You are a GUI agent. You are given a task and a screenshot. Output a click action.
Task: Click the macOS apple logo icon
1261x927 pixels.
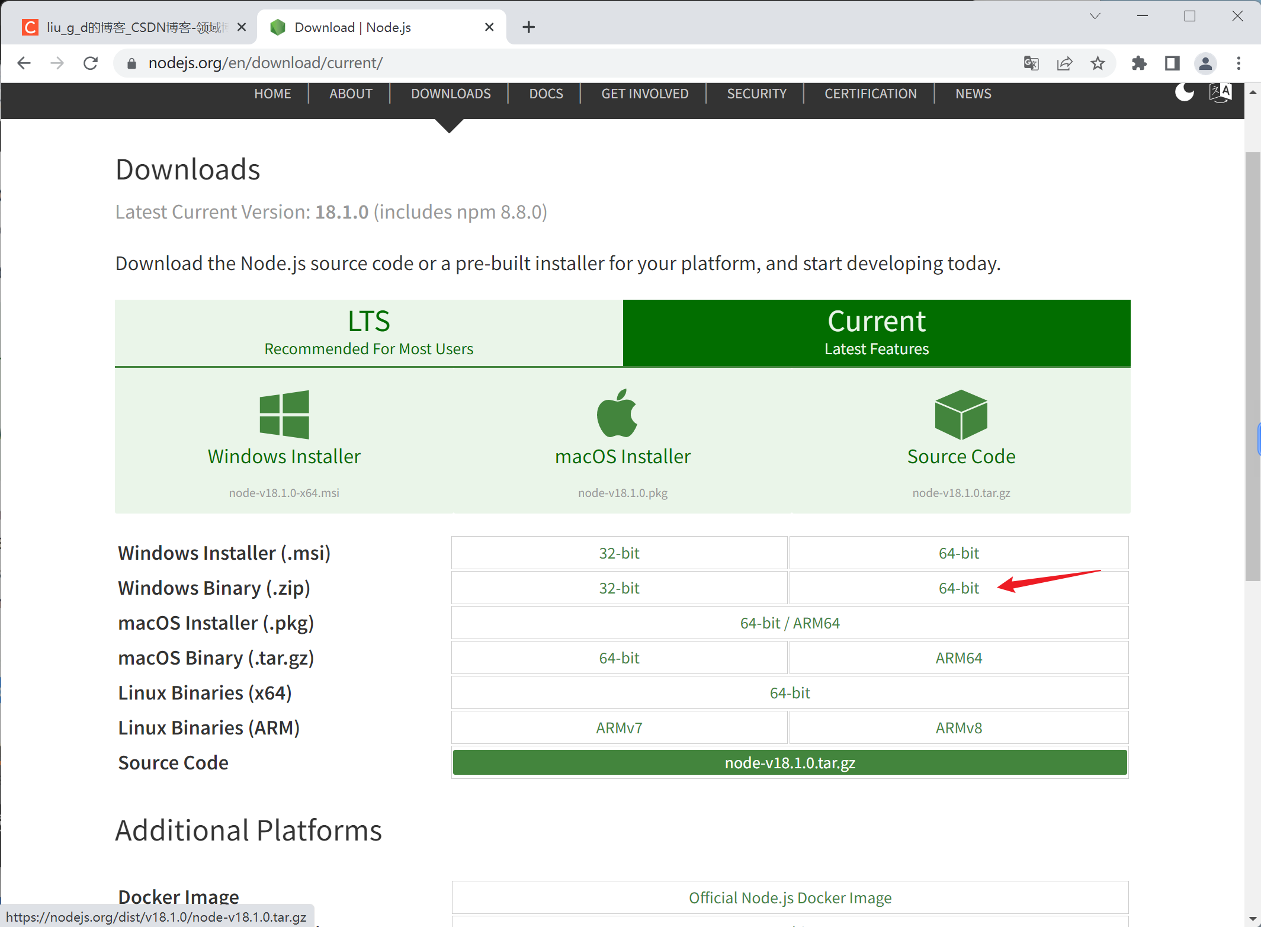(x=617, y=413)
